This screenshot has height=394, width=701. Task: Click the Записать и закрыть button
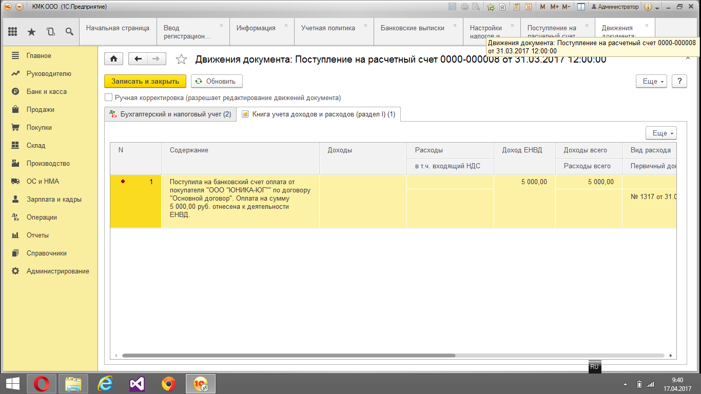(x=145, y=81)
